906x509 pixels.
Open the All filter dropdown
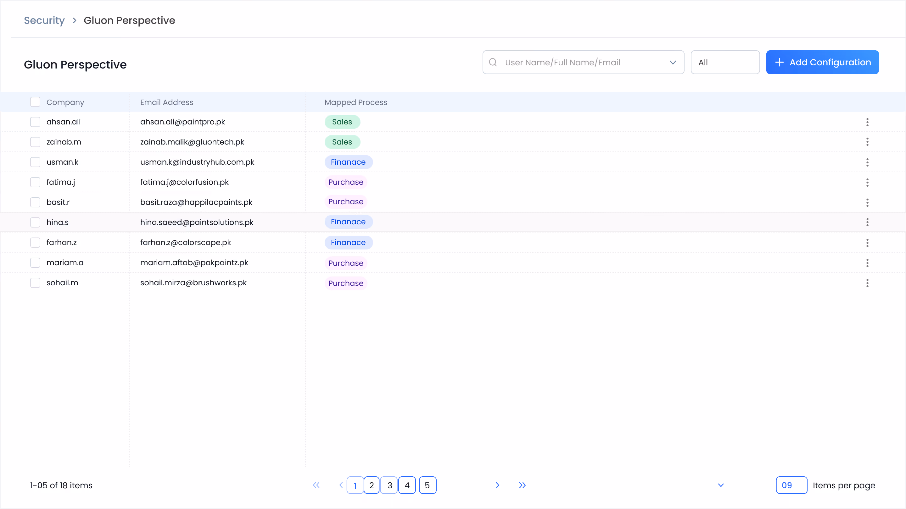(725, 62)
